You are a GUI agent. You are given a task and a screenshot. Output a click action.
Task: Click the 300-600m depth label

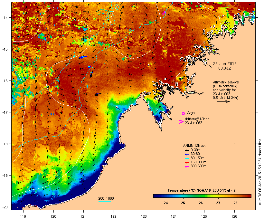[x=198, y=166]
